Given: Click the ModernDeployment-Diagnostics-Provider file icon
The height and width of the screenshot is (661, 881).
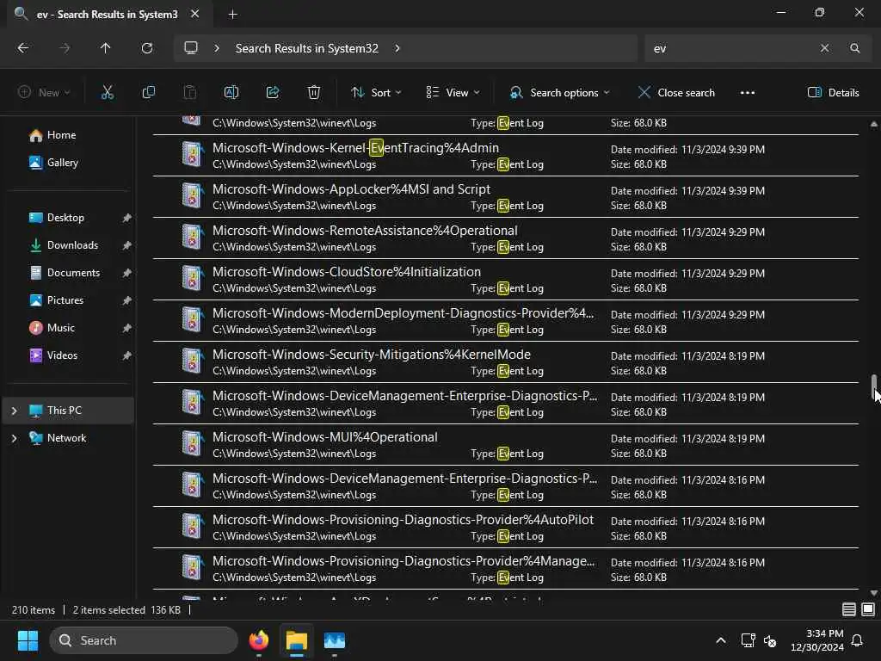Looking at the screenshot, I should point(192,320).
